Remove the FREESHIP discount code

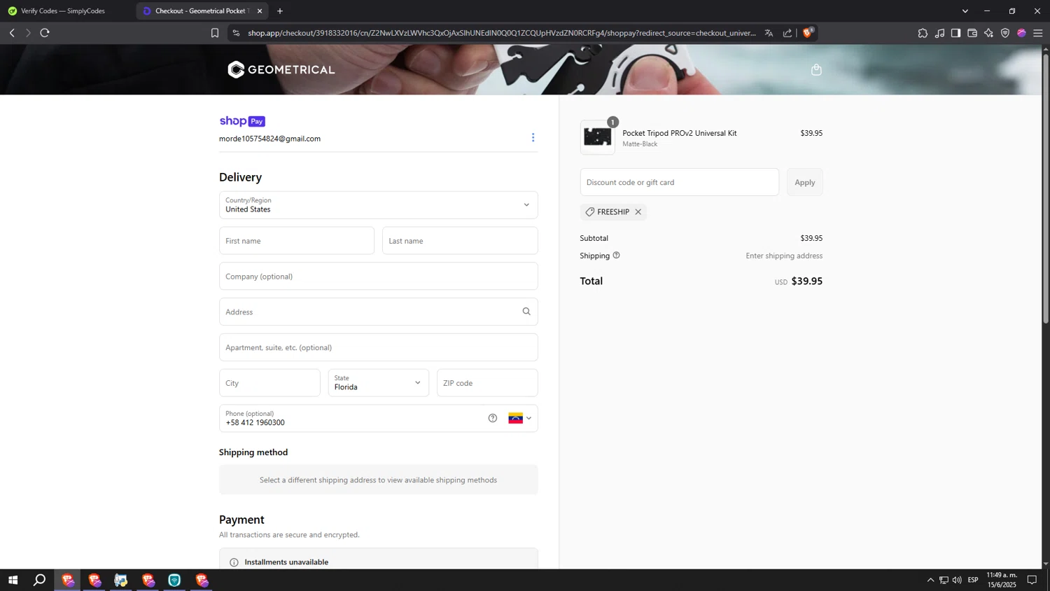(x=638, y=212)
